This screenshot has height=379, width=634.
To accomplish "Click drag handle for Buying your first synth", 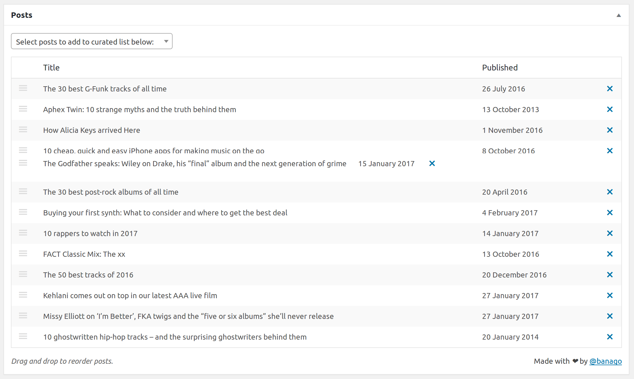I will [x=23, y=212].
